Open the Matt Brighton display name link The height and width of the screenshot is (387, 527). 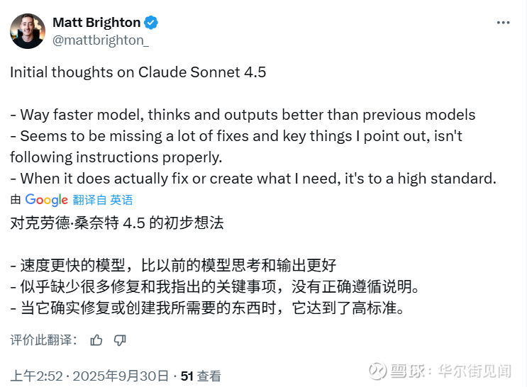[x=96, y=23]
